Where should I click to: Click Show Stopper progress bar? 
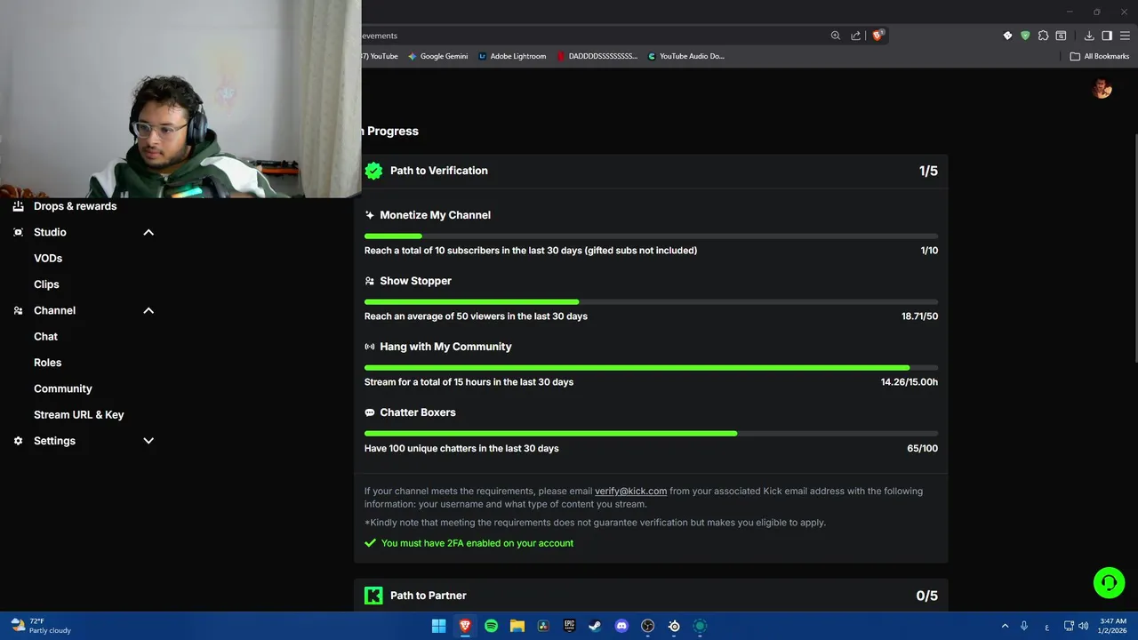[x=651, y=301]
